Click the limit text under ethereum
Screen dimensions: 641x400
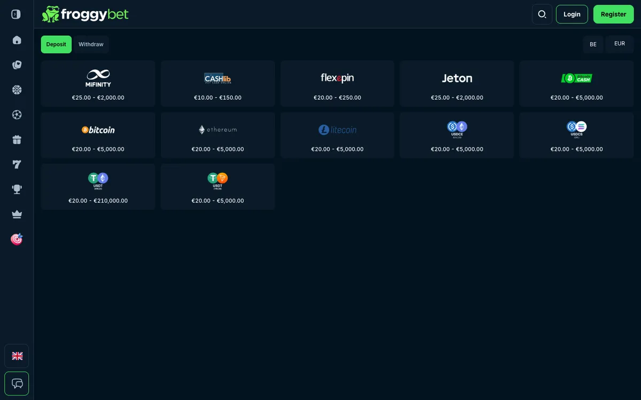point(218,149)
